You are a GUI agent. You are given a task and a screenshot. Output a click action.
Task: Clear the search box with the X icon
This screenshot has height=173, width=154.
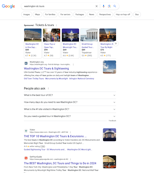click(x=97, y=6)
